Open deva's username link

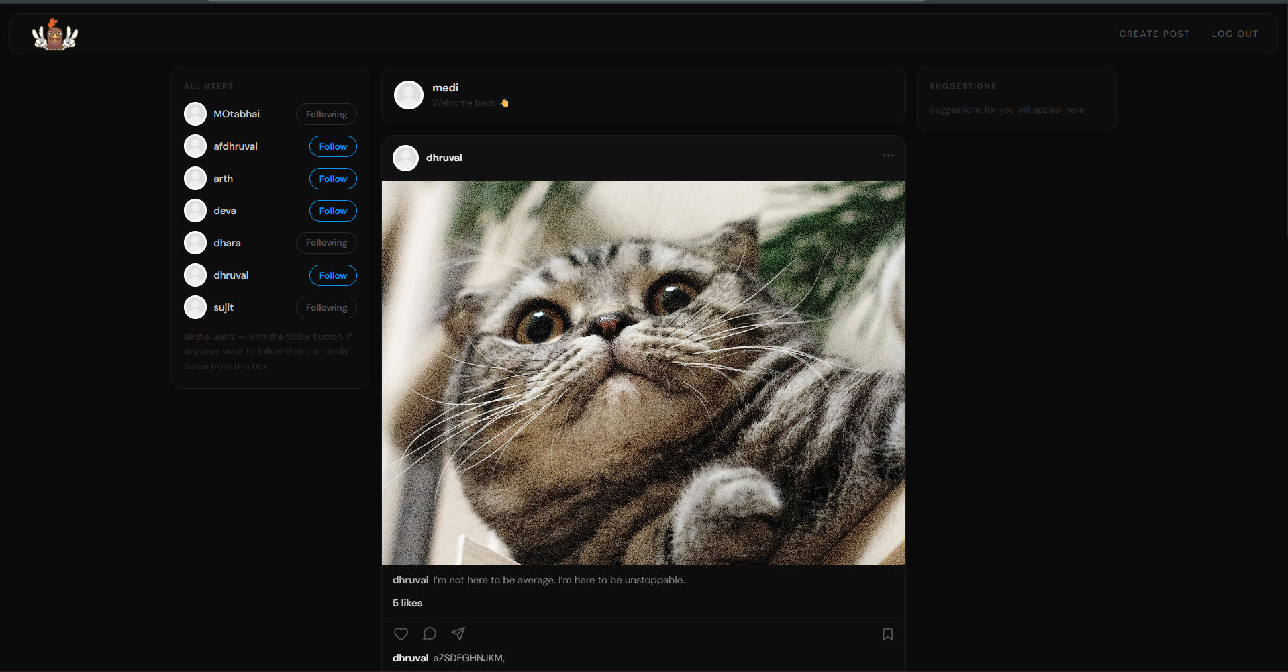tap(225, 211)
